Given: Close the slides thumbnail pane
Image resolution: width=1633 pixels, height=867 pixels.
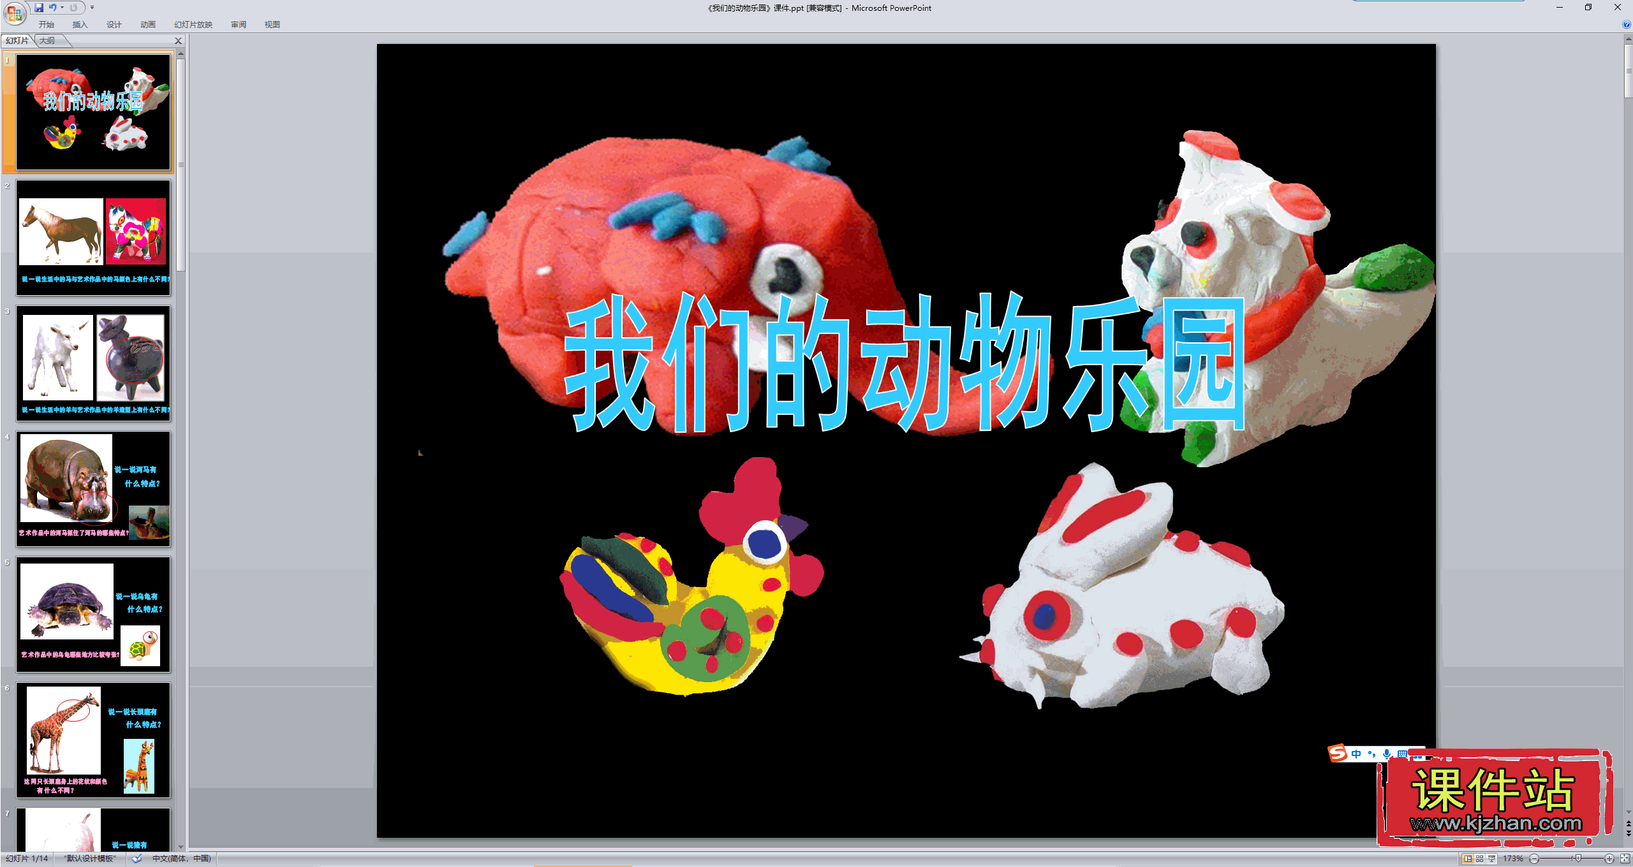Looking at the screenshot, I should pos(179,41).
